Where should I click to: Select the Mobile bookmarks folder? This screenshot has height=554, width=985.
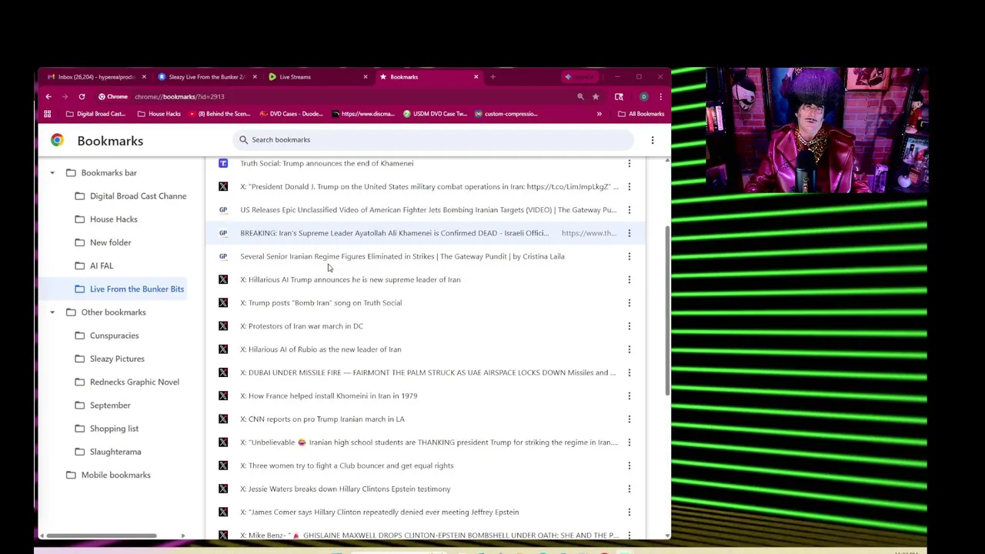pyautogui.click(x=115, y=475)
